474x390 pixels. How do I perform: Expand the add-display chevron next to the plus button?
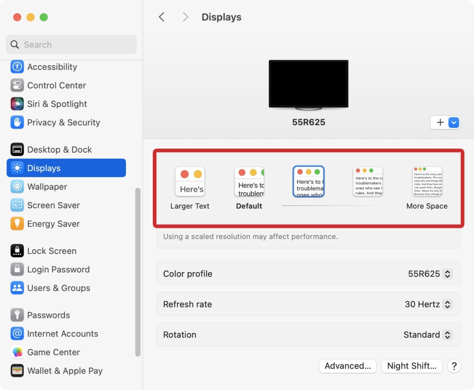(453, 123)
